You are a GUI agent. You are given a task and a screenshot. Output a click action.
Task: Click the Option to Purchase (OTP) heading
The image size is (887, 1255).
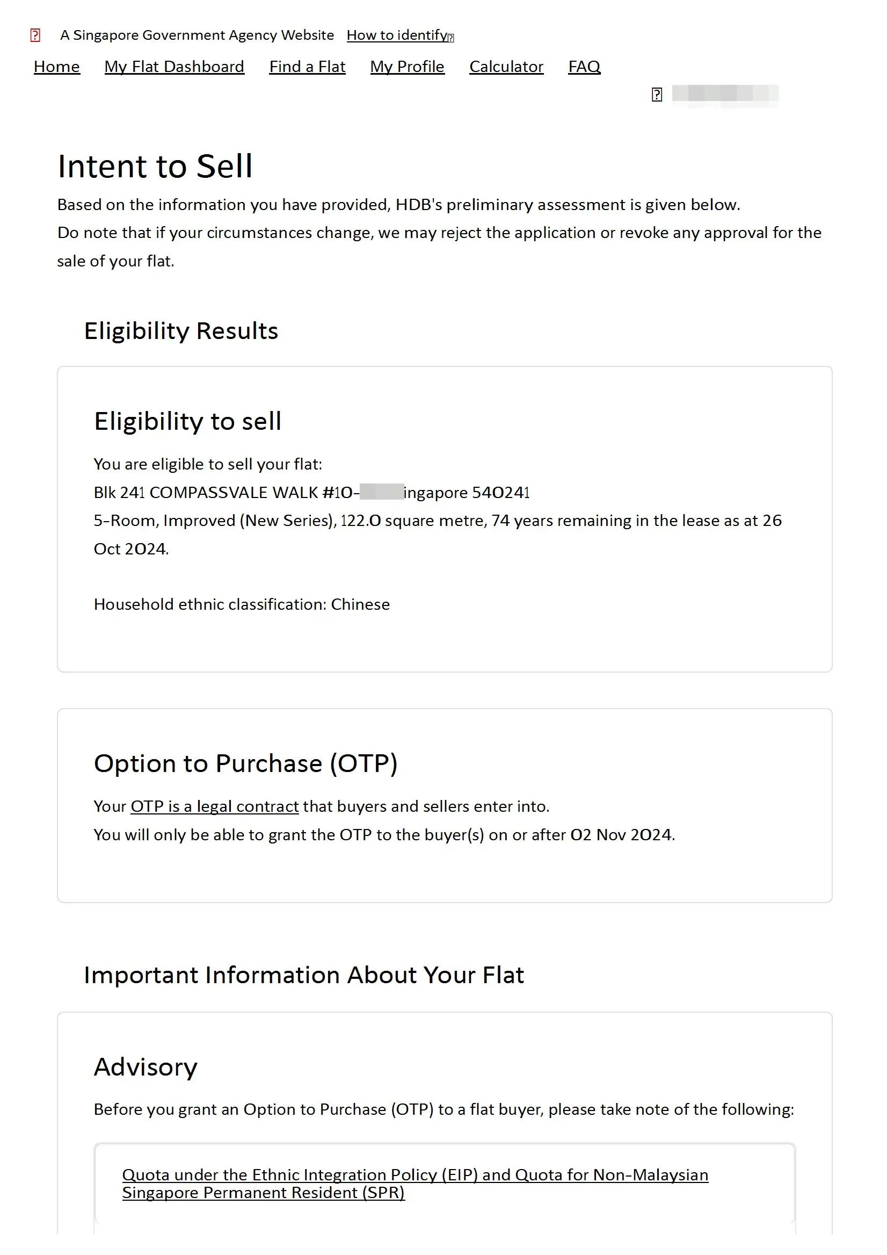pos(245,763)
